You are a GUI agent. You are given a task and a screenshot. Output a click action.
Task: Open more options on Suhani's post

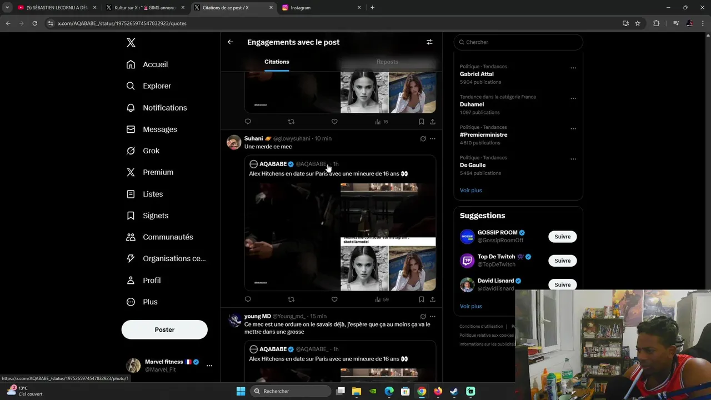coord(433,138)
